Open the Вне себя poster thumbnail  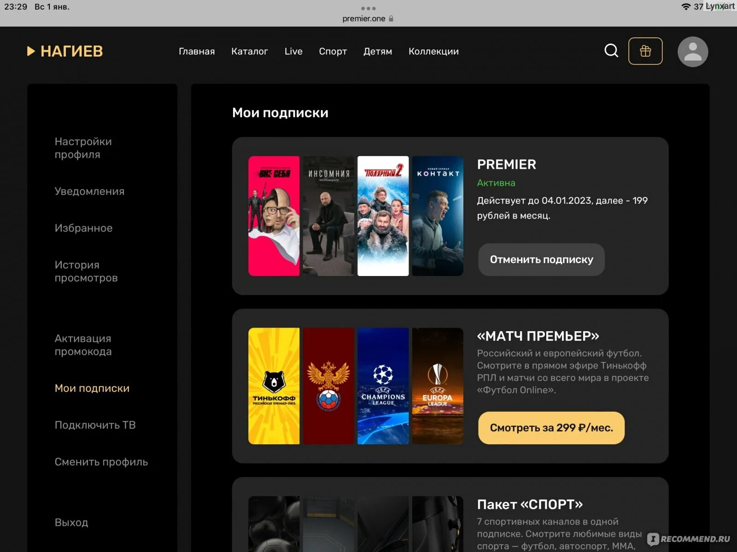click(274, 216)
